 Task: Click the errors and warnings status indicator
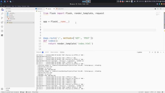click(22, 92)
